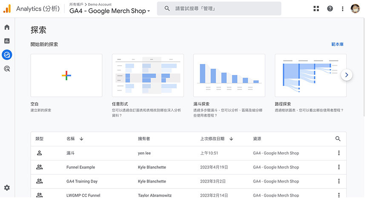Open the Reports bar chart icon
Screen dimensions: 373x206
[7, 41]
